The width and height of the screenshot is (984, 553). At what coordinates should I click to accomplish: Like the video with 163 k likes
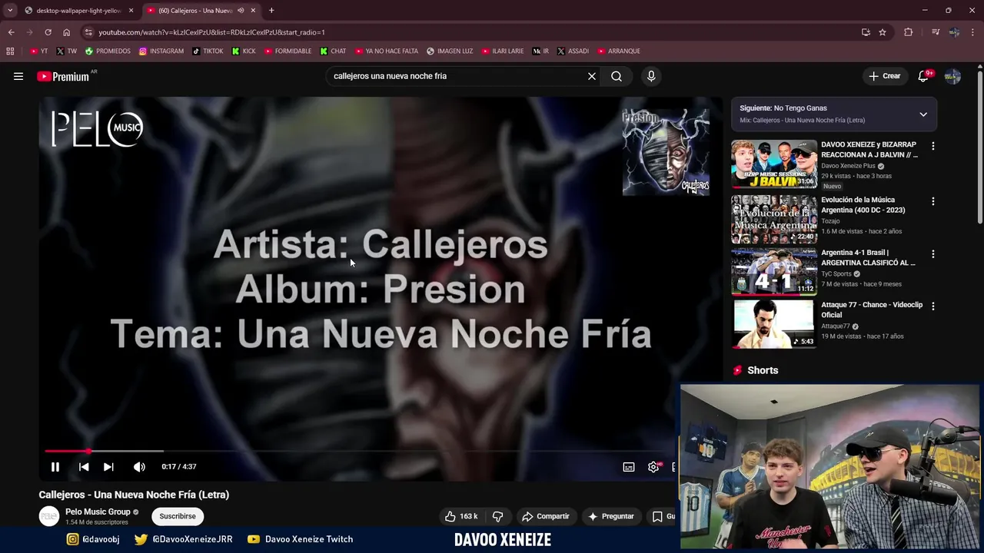tap(461, 516)
